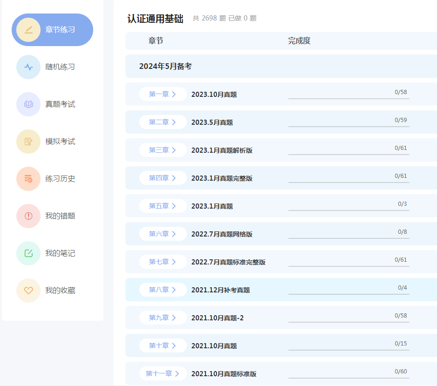
Task: Click the 0/59 progress bar of 第二章
Action: pyautogui.click(x=348, y=127)
